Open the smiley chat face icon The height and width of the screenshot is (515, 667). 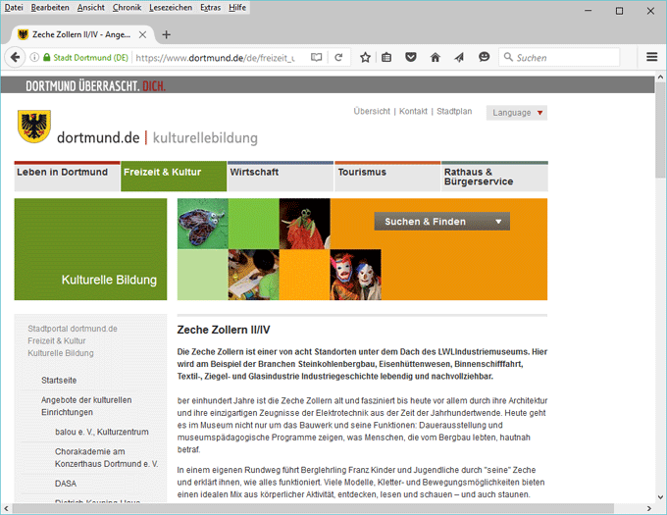pyautogui.click(x=484, y=57)
